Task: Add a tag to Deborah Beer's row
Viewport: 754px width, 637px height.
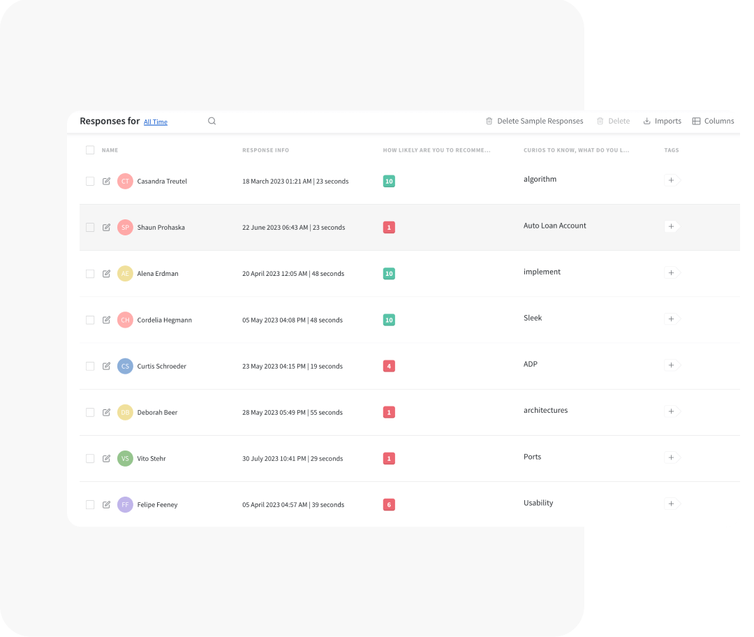Action: (x=672, y=411)
